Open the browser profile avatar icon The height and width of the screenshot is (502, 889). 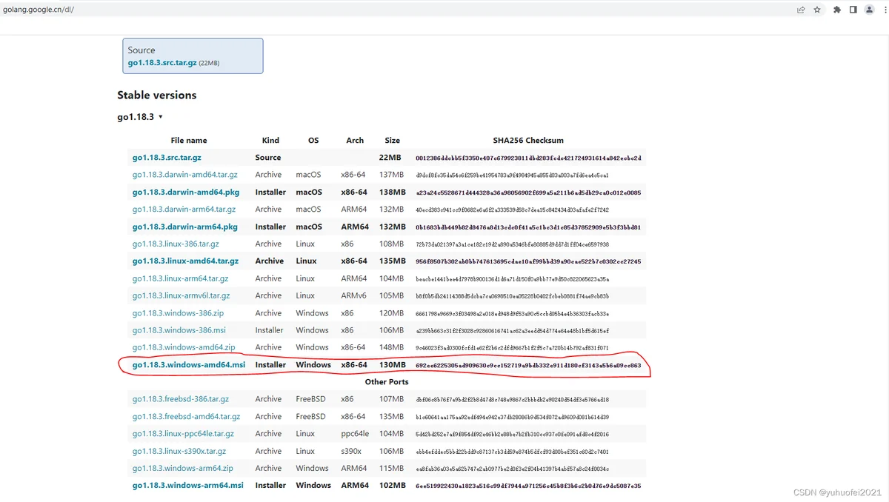(870, 10)
